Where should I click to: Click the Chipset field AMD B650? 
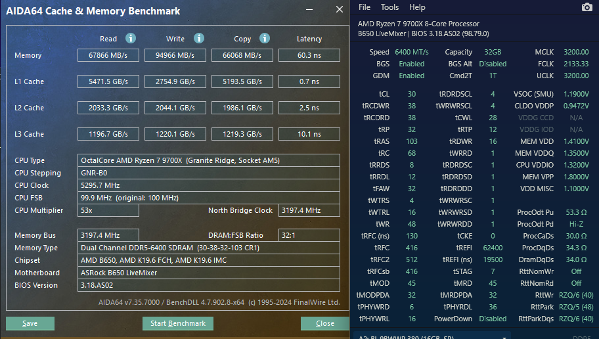pyautogui.click(x=209, y=260)
